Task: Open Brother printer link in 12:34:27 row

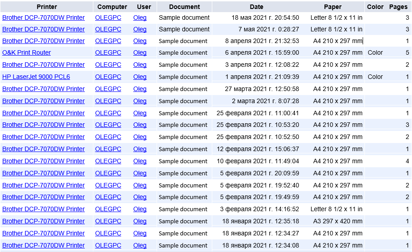Action: click(44, 233)
